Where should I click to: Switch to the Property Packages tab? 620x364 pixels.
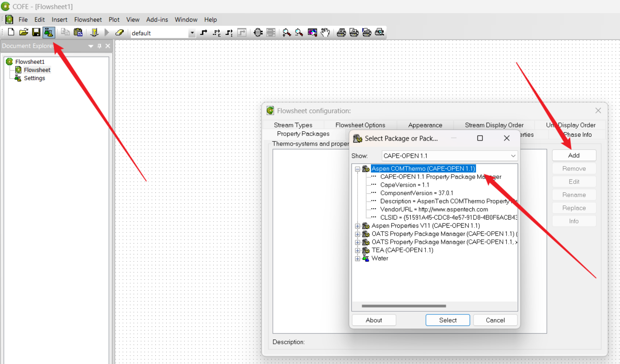pos(303,134)
